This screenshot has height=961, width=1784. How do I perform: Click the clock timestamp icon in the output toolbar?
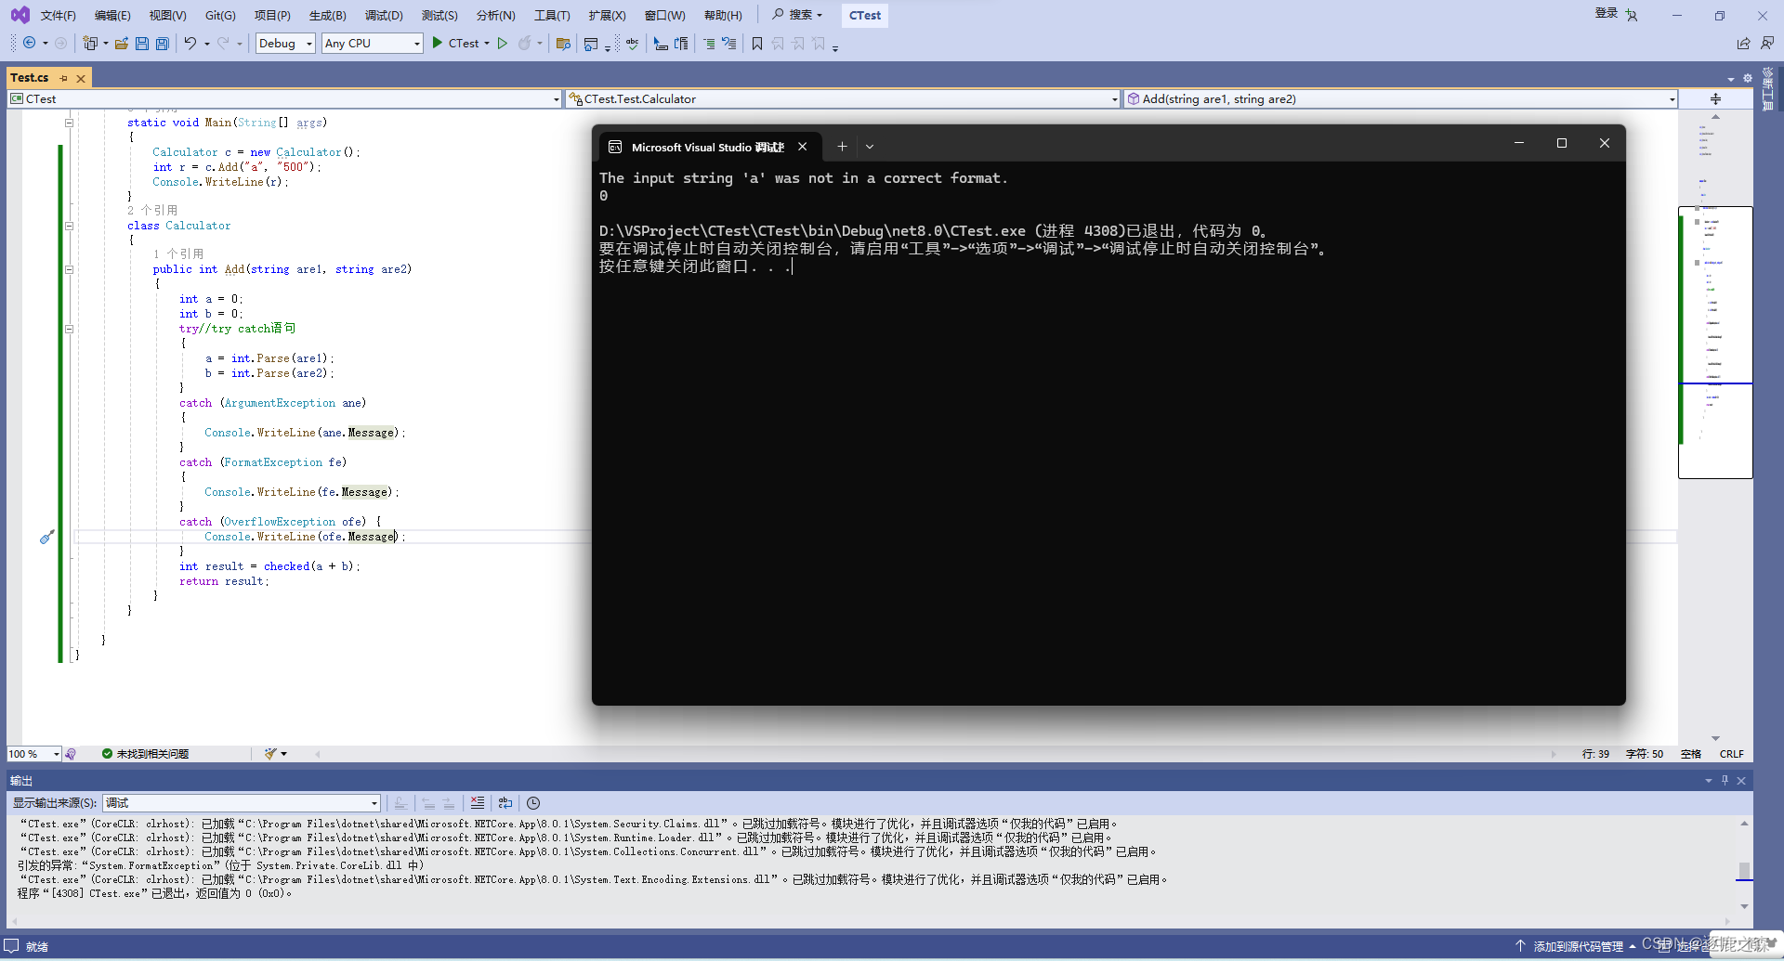point(533,803)
